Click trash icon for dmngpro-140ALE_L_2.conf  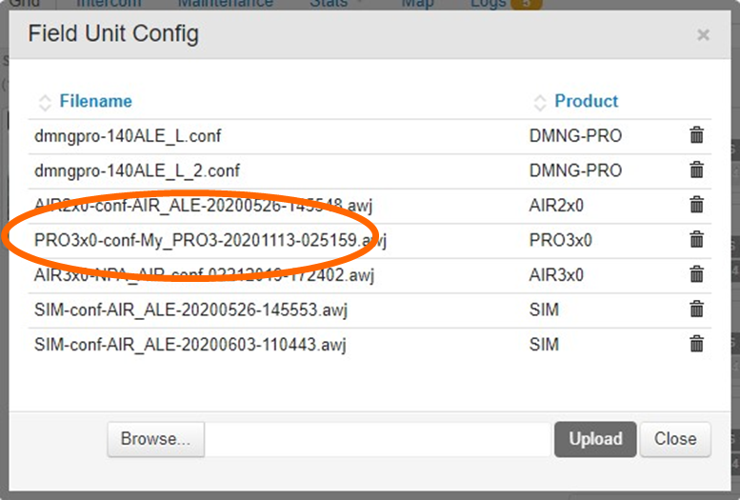pos(696,170)
